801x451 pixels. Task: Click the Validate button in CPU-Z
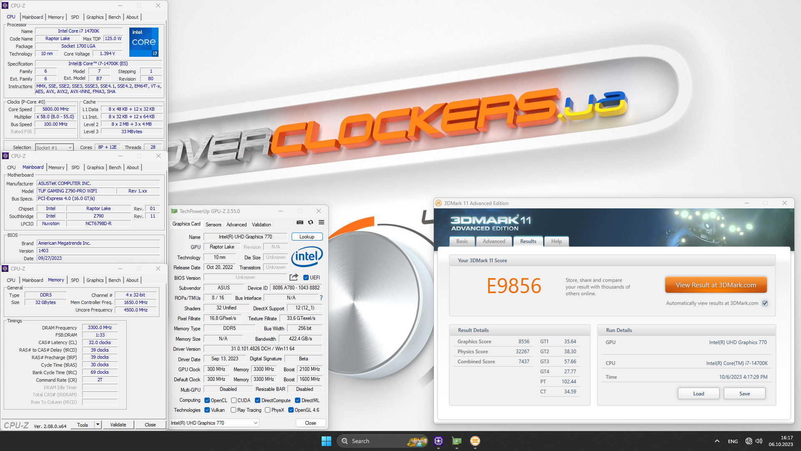[118, 425]
